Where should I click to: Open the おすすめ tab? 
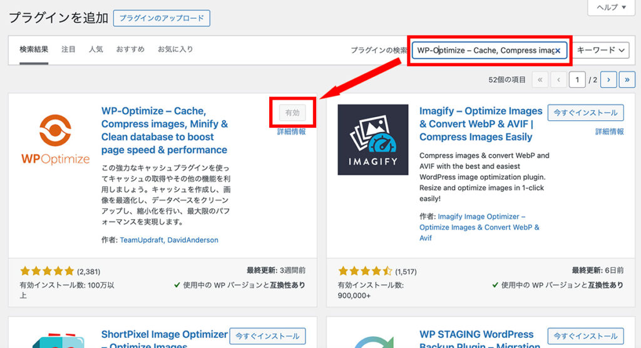point(130,49)
